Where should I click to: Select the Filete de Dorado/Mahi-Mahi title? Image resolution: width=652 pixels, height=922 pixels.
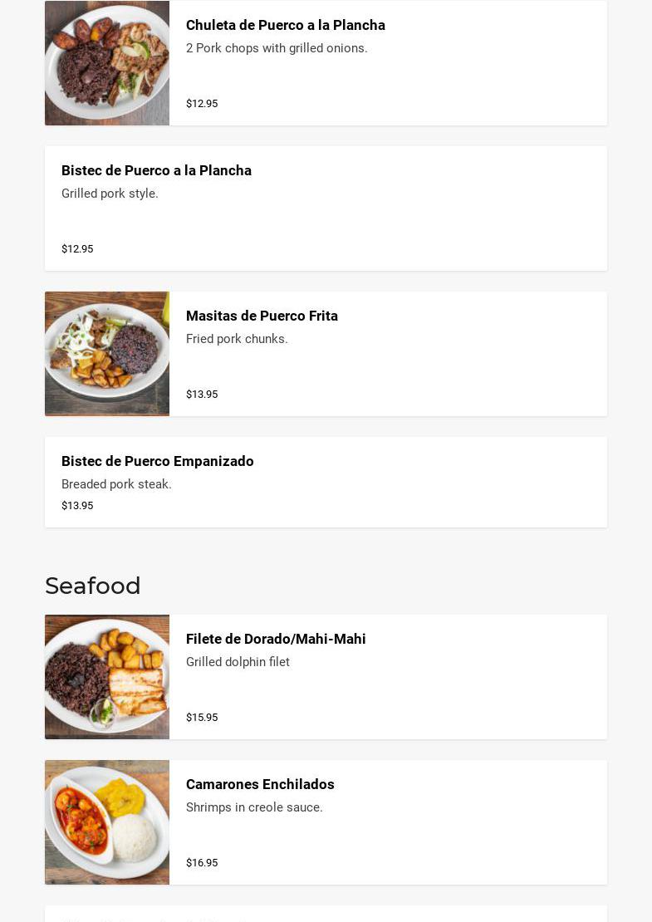tap(276, 640)
